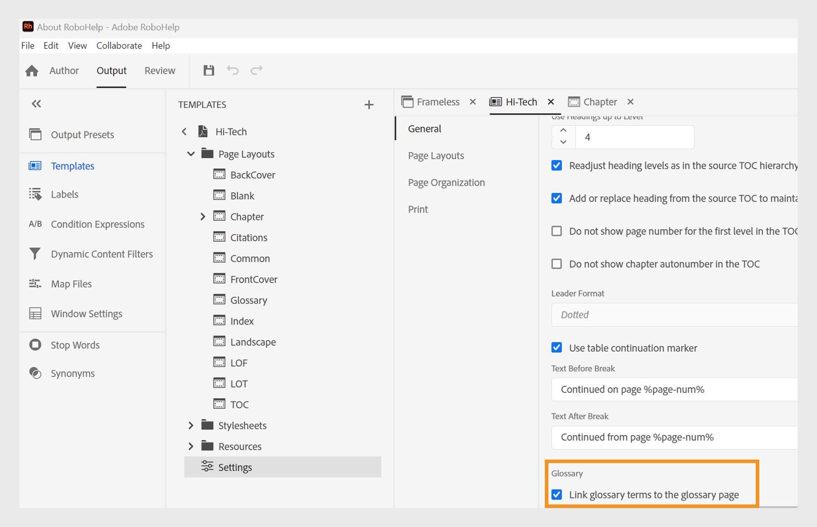The width and height of the screenshot is (817, 527).
Task: Increase the heading level with up arrow
Action: [x=563, y=131]
